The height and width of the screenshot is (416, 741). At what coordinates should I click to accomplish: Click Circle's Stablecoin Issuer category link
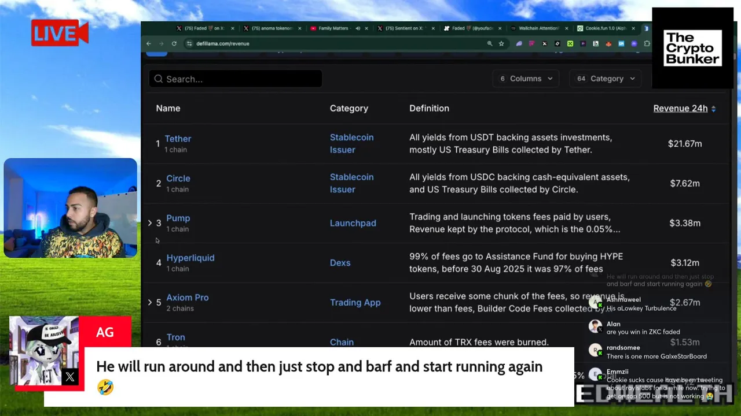[x=351, y=183]
